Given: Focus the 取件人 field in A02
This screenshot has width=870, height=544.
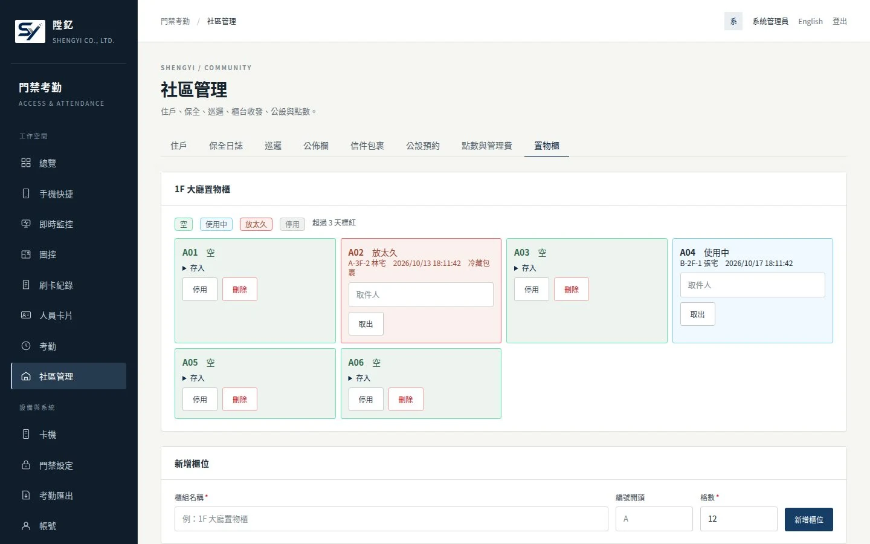Looking at the screenshot, I should (x=421, y=295).
